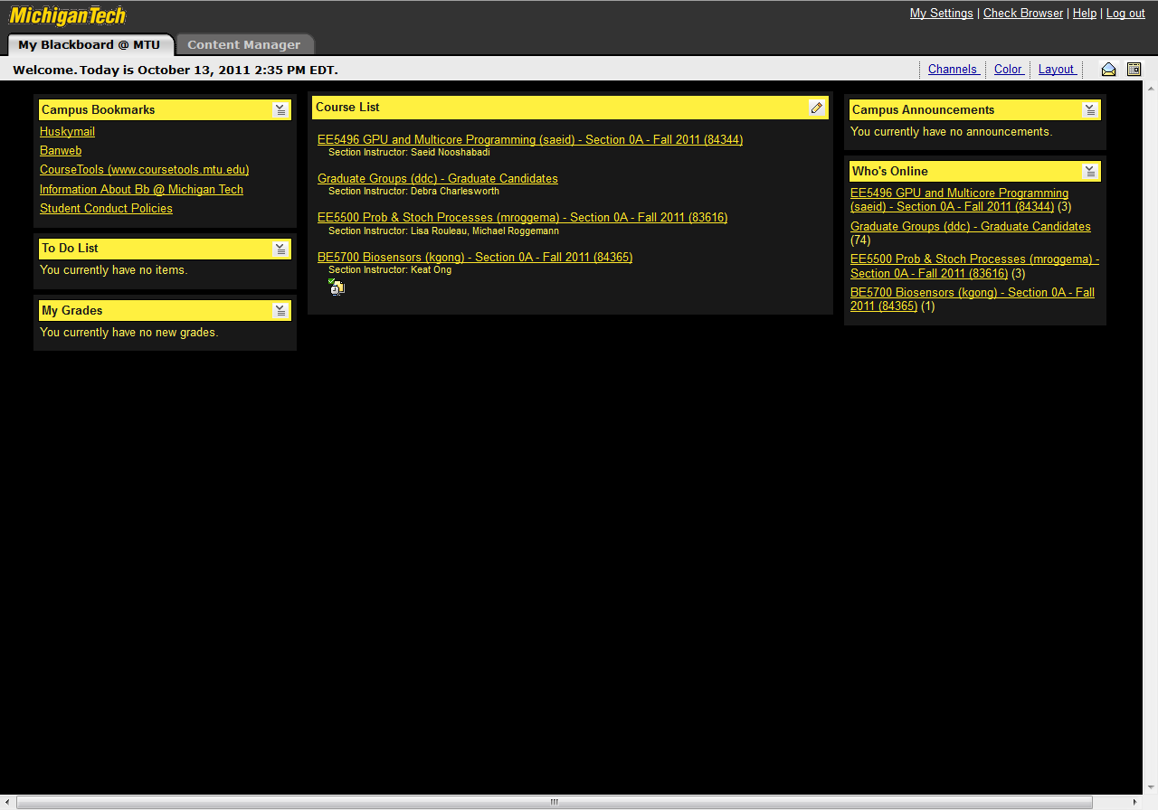1158x810 pixels.
Task: Open the Color customization link
Action: (x=1007, y=69)
